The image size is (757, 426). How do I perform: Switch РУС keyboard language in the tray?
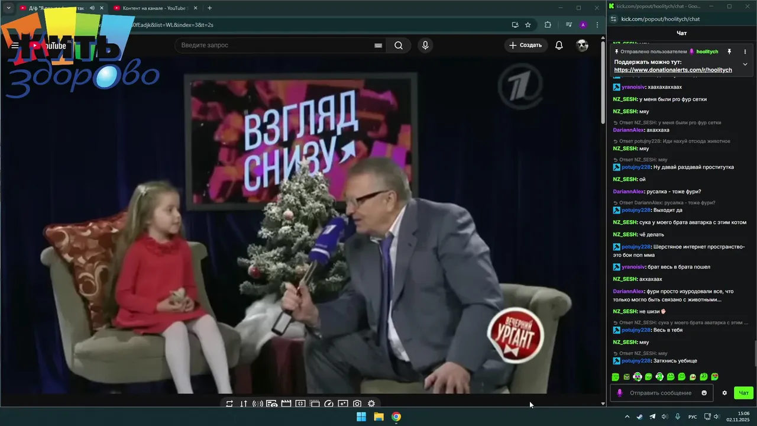pyautogui.click(x=693, y=417)
